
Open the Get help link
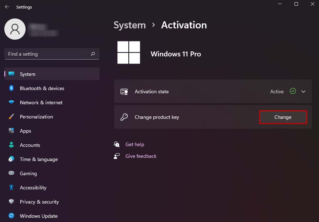135,144
